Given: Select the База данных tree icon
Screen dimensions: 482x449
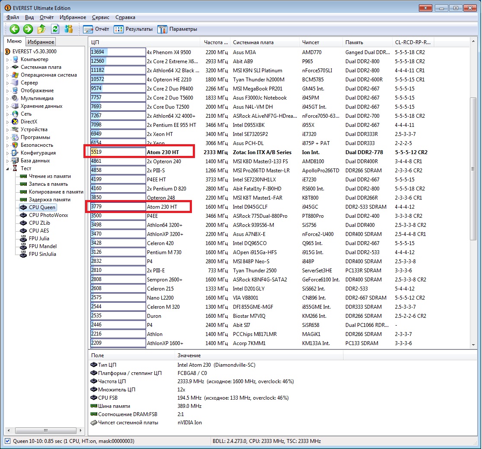Looking at the screenshot, I should click(x=15, y=161).
